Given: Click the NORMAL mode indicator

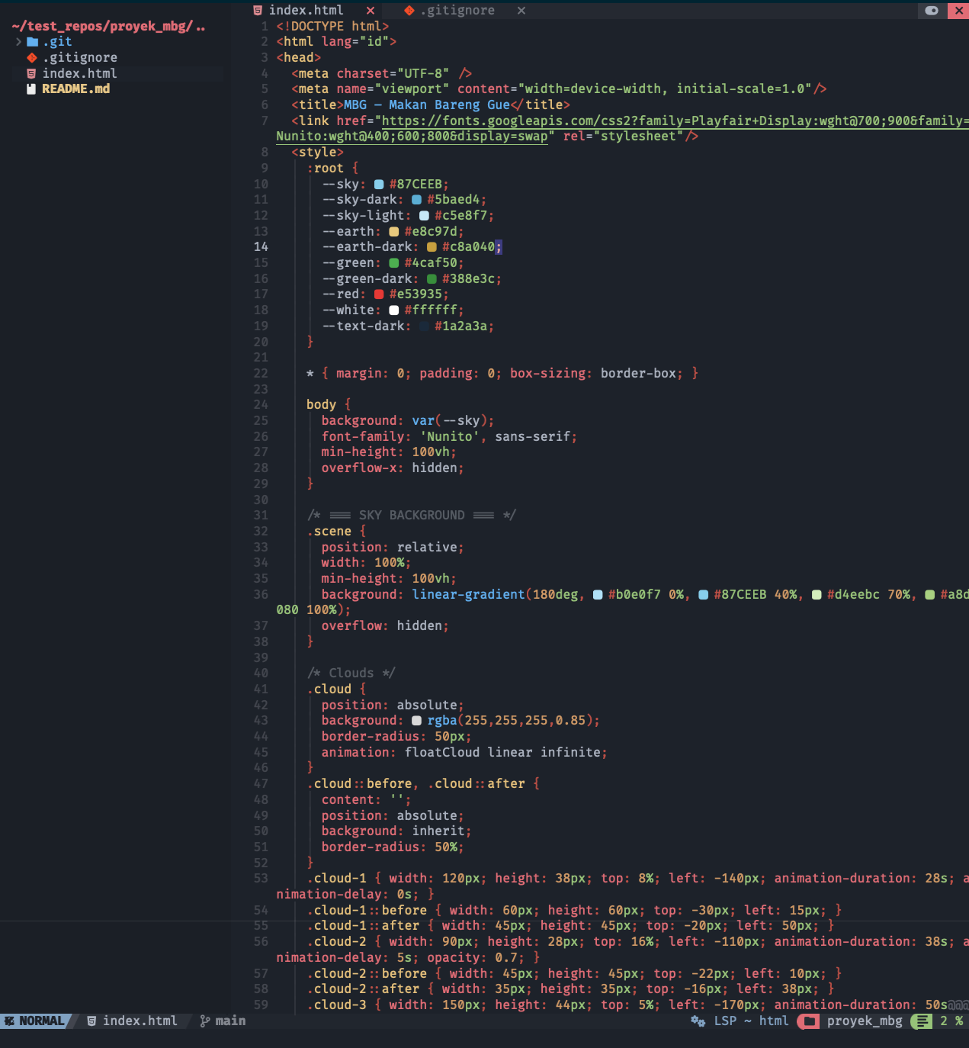Looking at the screenshot, I should point(36,1021).
